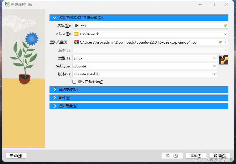
Task: Expand the 硬件(A) hardware section
Action: 139,98
